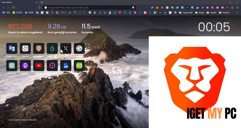Bookmark this page with the bookmark icon
The image size is (241, 128).
pyautogui.click(x=39, y=8)
